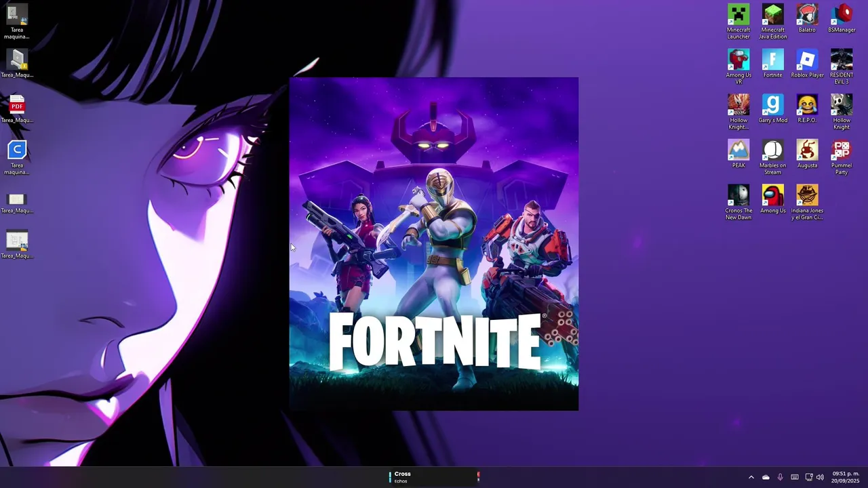Open the Augusta desktop shortcut
The height and width of the screenshot is (488, 868).
807,154
